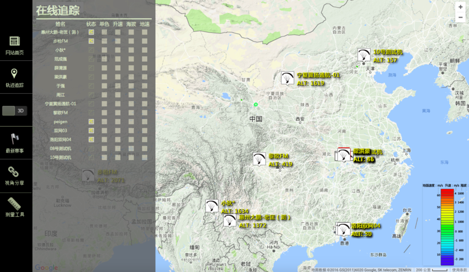Click 姓名 column header
This screenshot has height=272, width=469.
coord(60,24)
